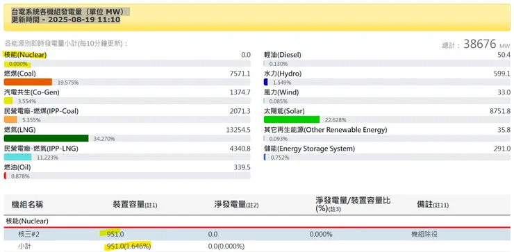
Task: Click the Solar green progress bar
Action: (x=292, y=119)
